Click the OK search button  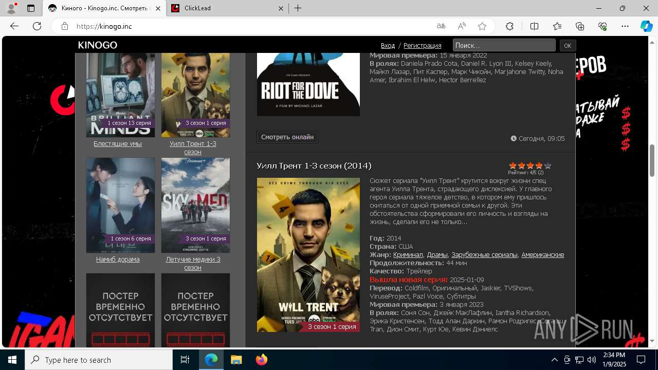tap(568, 45)
